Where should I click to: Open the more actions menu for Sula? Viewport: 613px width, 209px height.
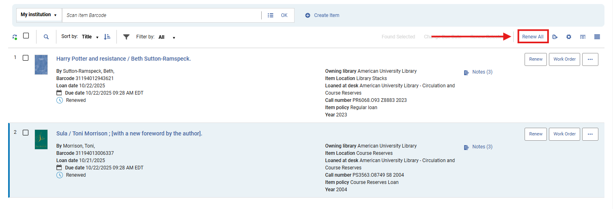point(590,134)
